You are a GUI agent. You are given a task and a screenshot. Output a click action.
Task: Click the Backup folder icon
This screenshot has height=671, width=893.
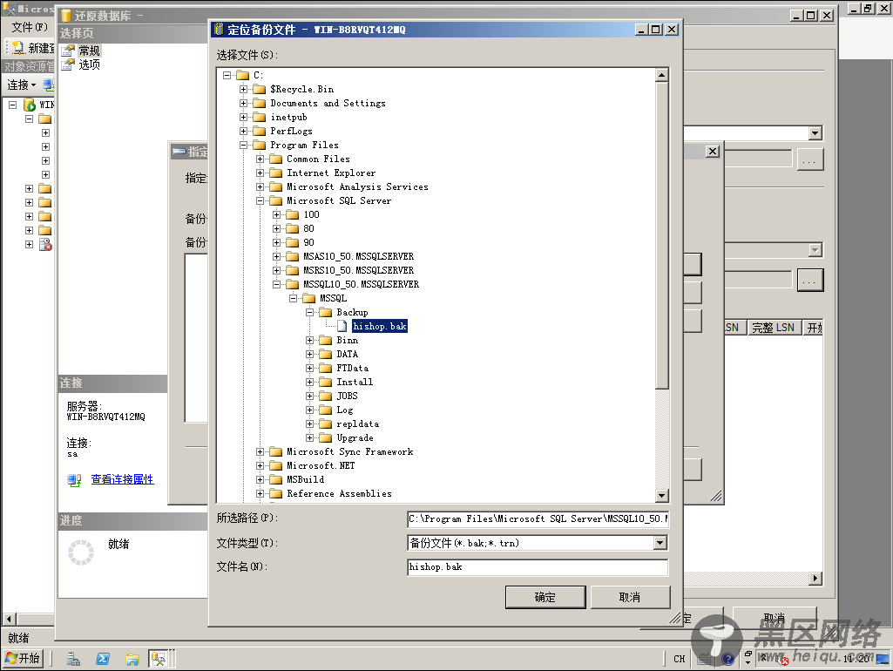click(326, 312)
